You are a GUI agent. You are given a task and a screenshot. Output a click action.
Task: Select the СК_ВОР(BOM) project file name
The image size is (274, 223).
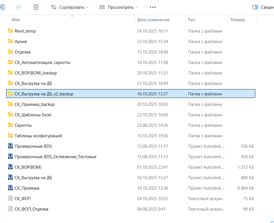tap(28, 167)
